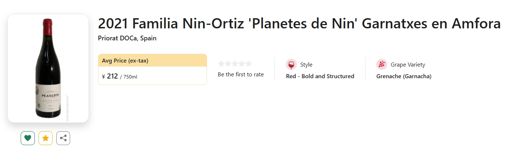The image size is (519, 156).
Task: Click the "Be the first to rate" text
Action: point(241,75)
